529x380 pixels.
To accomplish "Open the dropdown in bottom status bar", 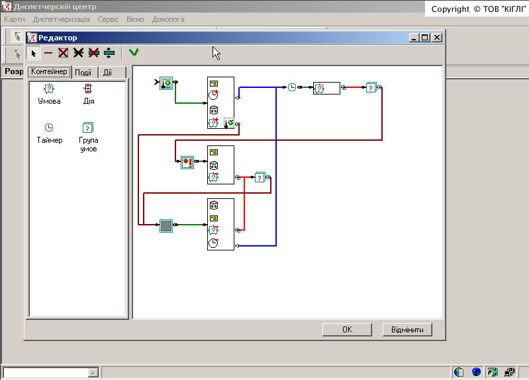I will [93, 373].
